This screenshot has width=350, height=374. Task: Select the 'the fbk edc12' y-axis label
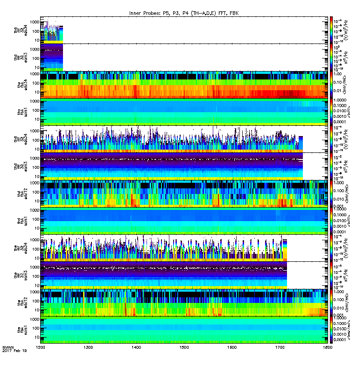22,302
